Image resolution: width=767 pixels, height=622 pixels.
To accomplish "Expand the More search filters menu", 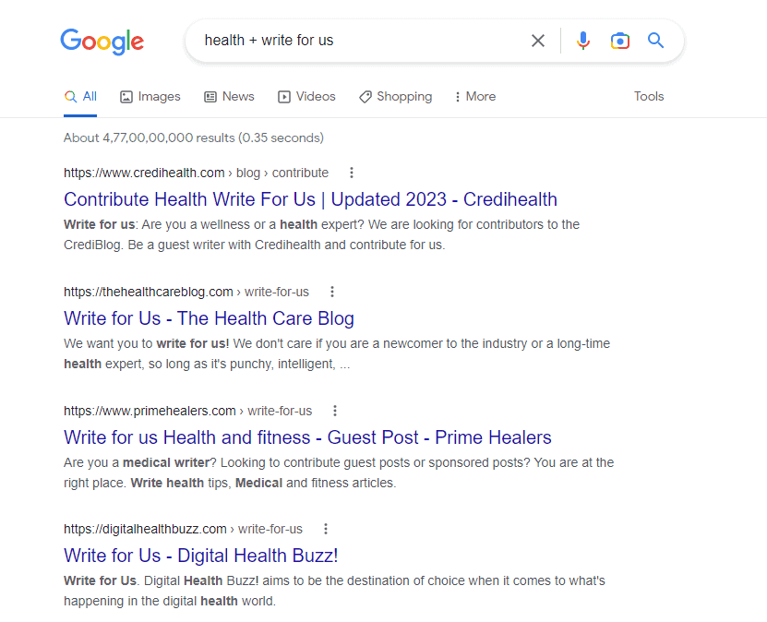I will pyautogui.click(x=475, y=97).
